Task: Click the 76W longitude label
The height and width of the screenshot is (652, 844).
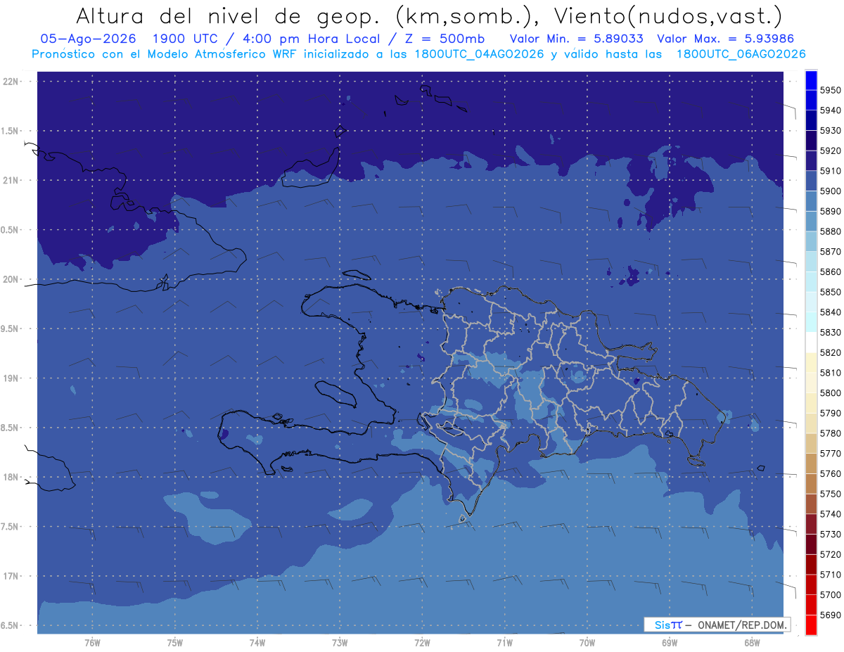Action: coord(92,643)
